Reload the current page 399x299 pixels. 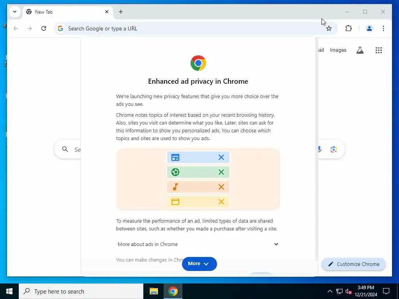point(44,28)
